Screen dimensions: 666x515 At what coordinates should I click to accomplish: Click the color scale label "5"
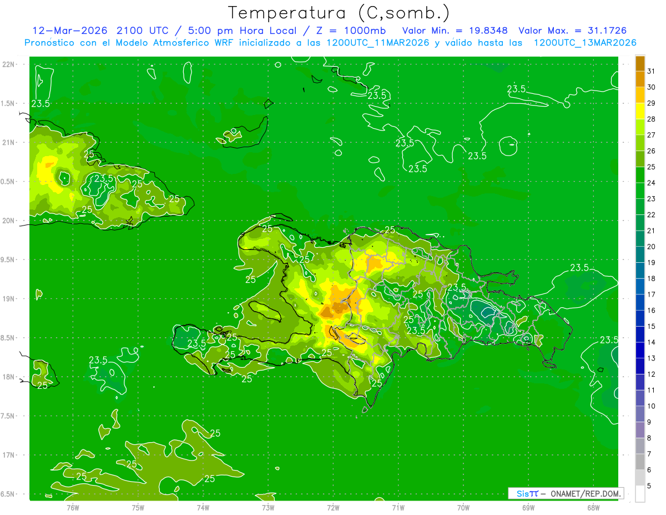(649, 486)
